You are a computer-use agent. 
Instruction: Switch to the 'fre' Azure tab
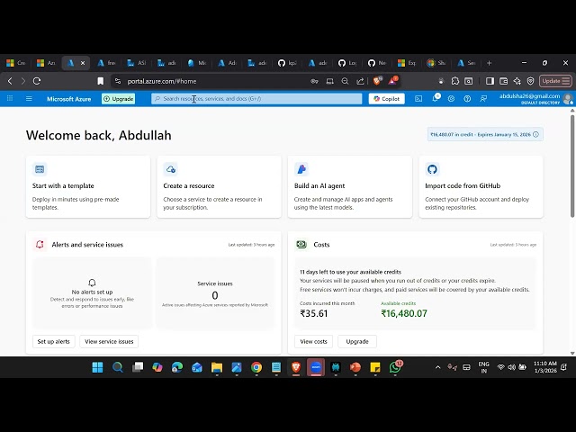click(106, 63)
